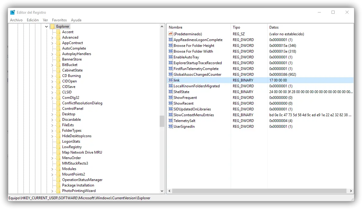Click the 0x00000386 (902) data cell
This screenshot has width=362, height=209.
click(x=282, y=75)
